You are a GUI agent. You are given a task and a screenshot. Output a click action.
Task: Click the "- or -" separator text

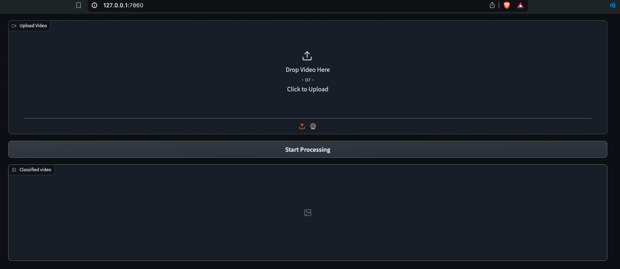coord(307,80)
